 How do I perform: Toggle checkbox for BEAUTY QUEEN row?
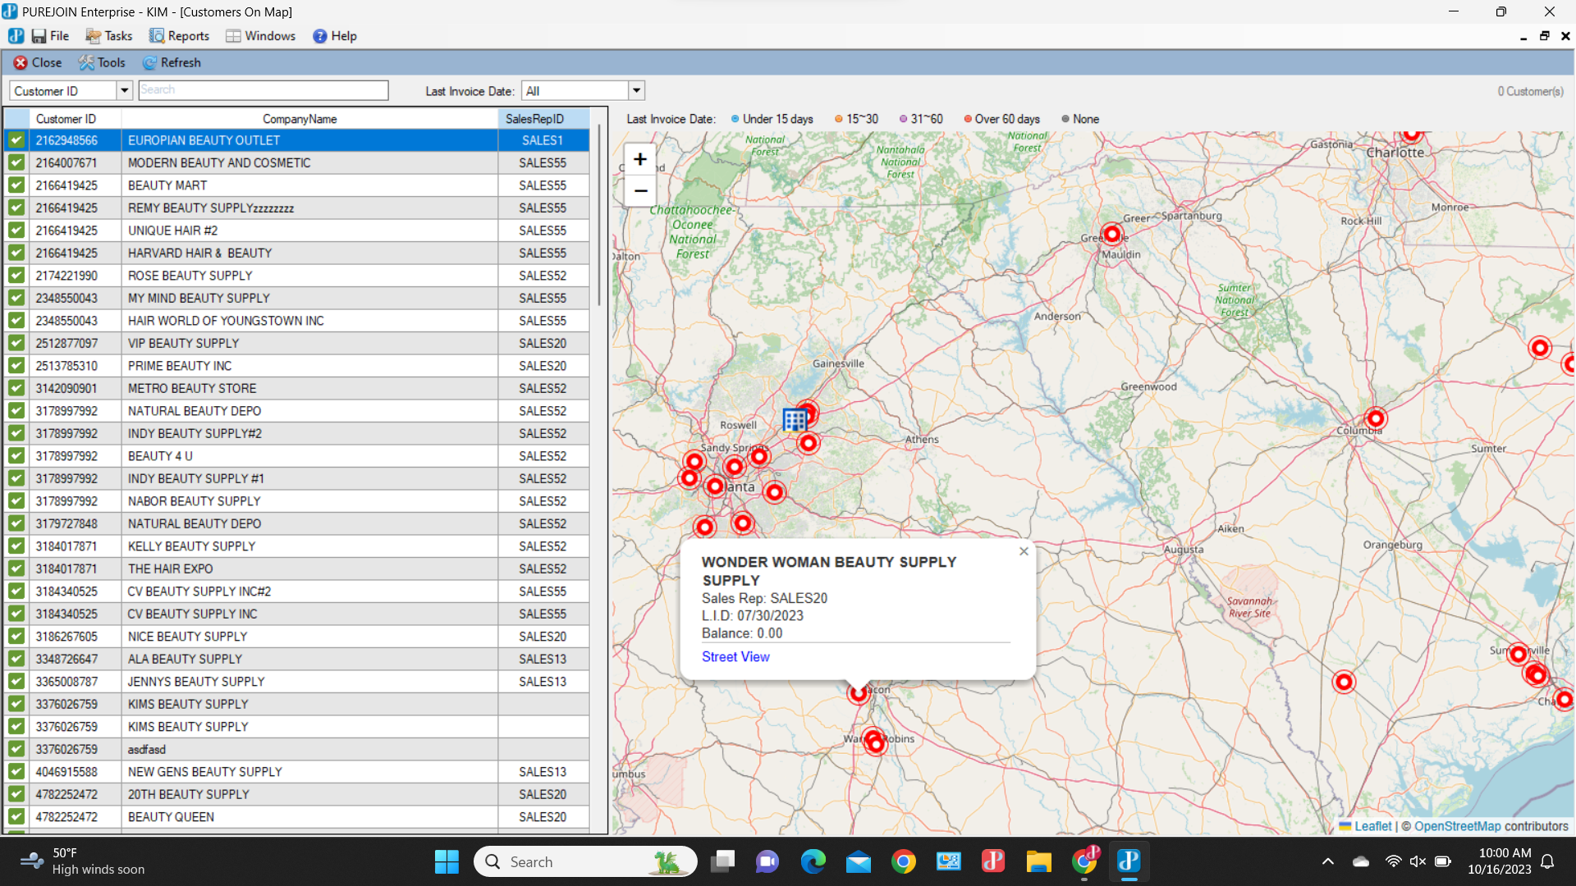(16, 817)
